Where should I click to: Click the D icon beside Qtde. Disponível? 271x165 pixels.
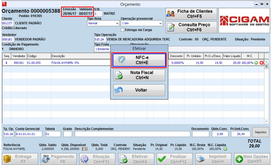[86, 149]
